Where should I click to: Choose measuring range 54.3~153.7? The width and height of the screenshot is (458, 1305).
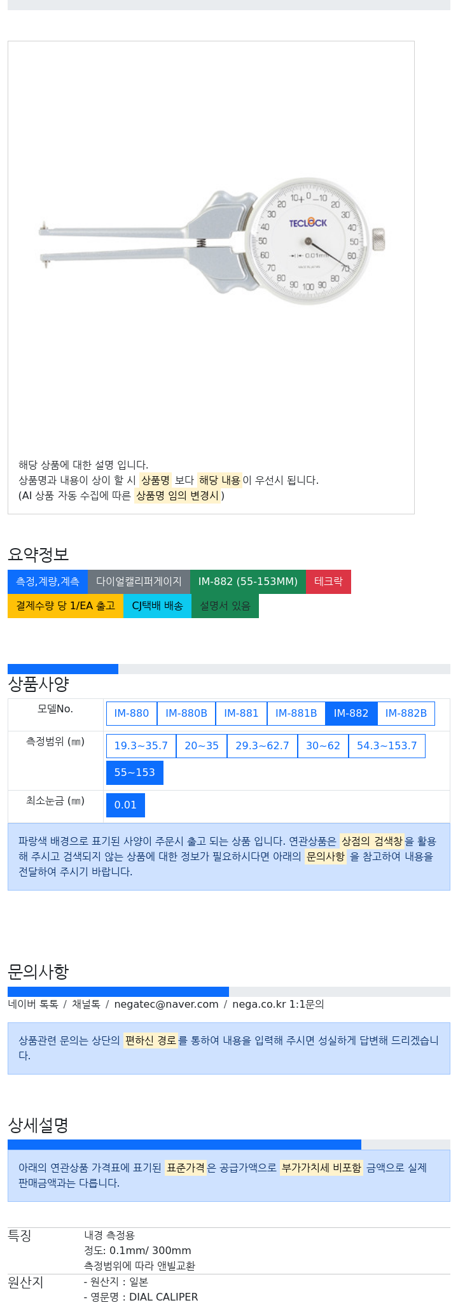click(x=387, y=745)
